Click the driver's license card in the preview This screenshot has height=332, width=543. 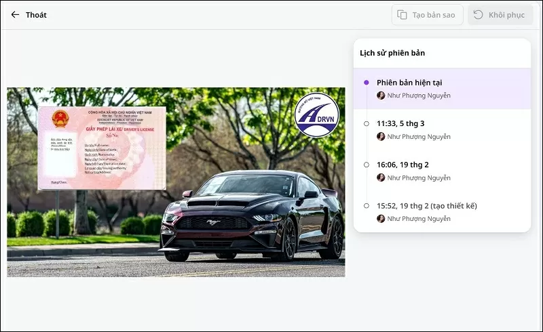click(102, 148)
